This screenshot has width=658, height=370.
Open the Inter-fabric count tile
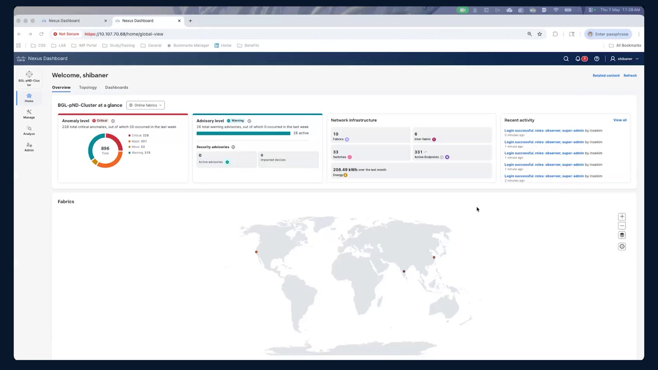tap(452, 135)
